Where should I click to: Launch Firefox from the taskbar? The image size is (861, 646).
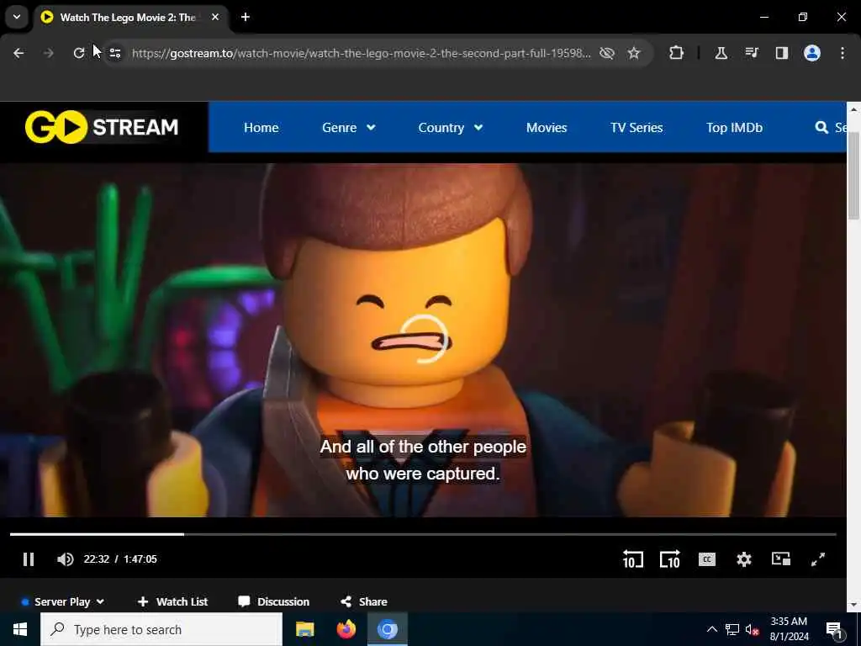point(346,629)
